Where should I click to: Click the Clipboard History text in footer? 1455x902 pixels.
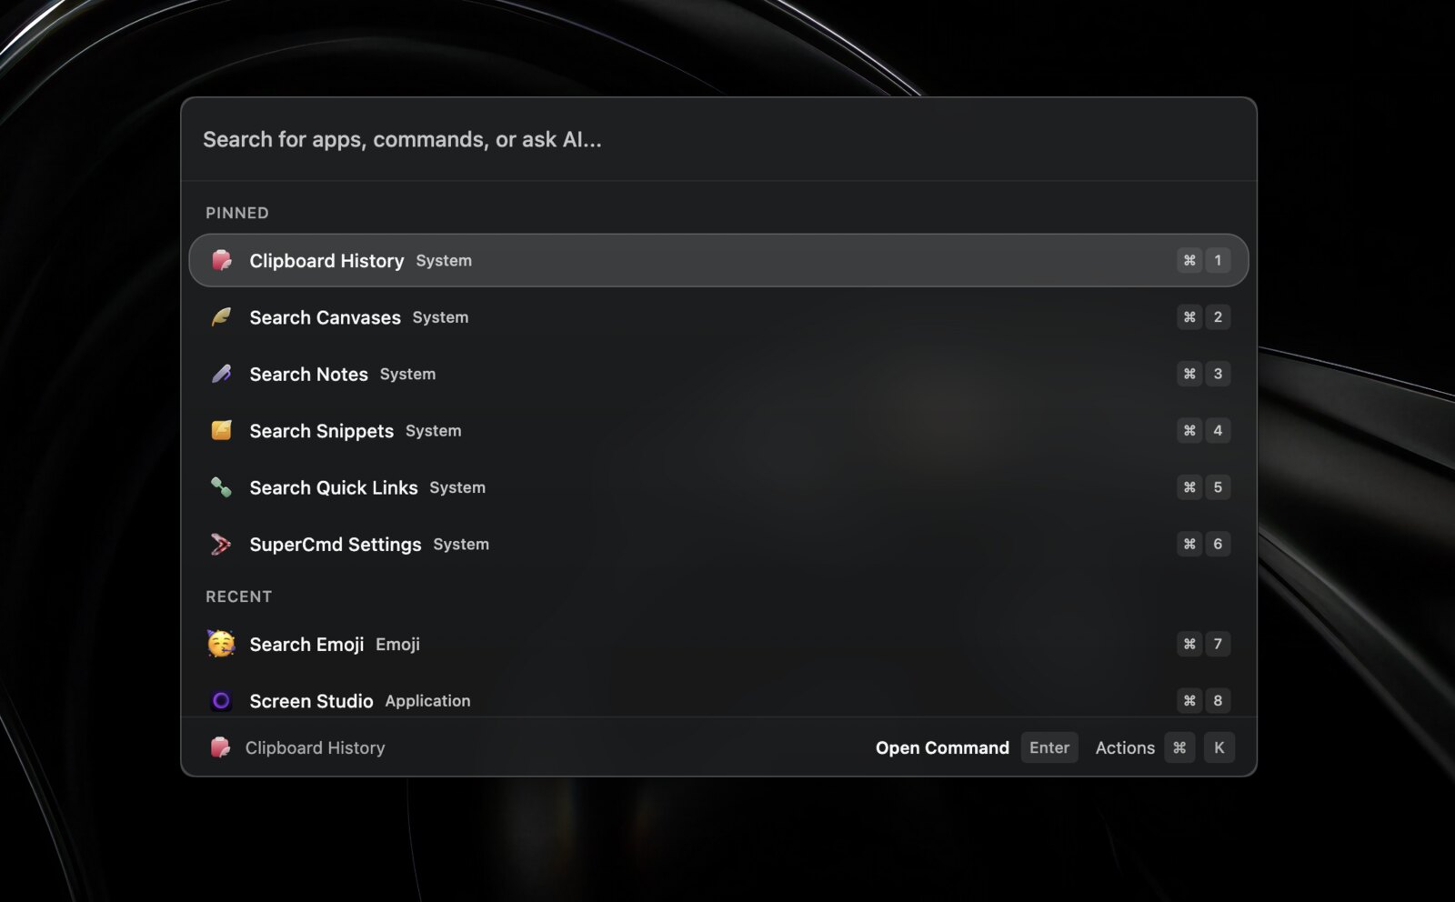[315, 747]
